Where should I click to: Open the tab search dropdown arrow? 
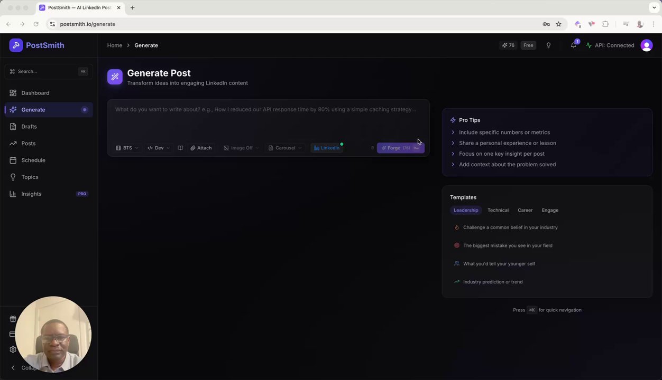pyautogui.click(x=654, y=7)
